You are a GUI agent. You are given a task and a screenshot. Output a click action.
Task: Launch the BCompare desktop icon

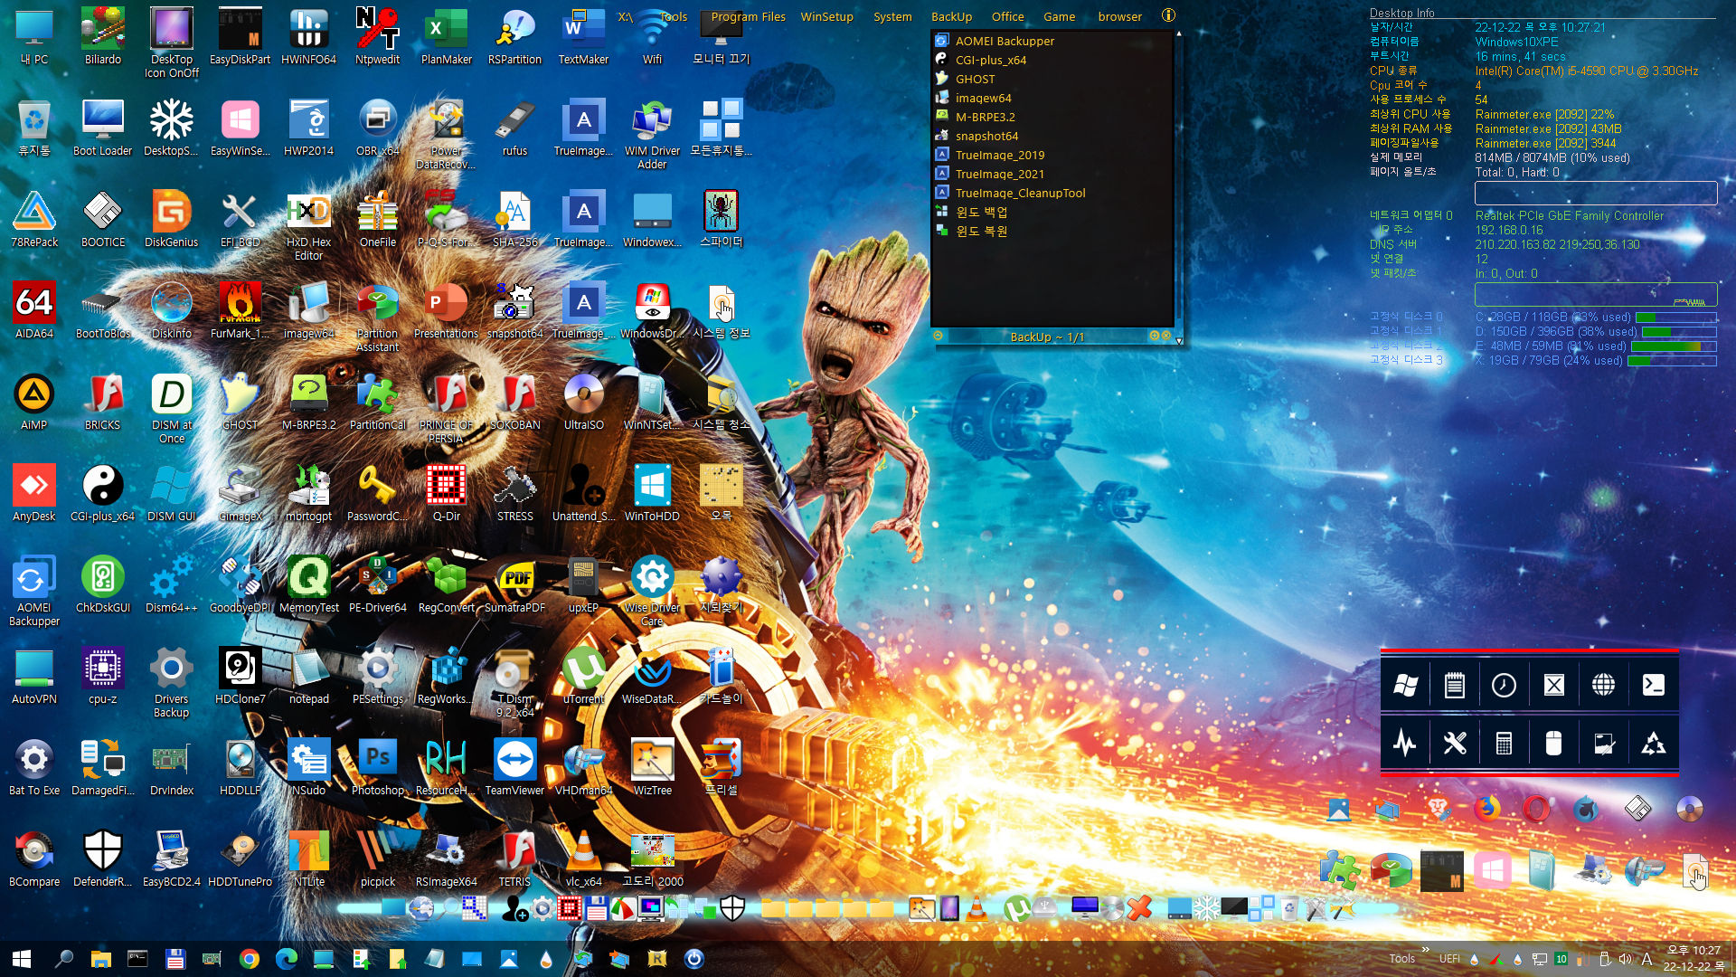point(34,858)
